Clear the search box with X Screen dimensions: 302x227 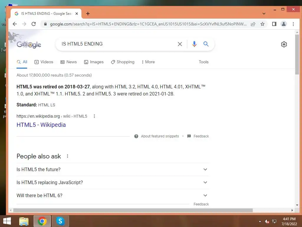[180, 44]
